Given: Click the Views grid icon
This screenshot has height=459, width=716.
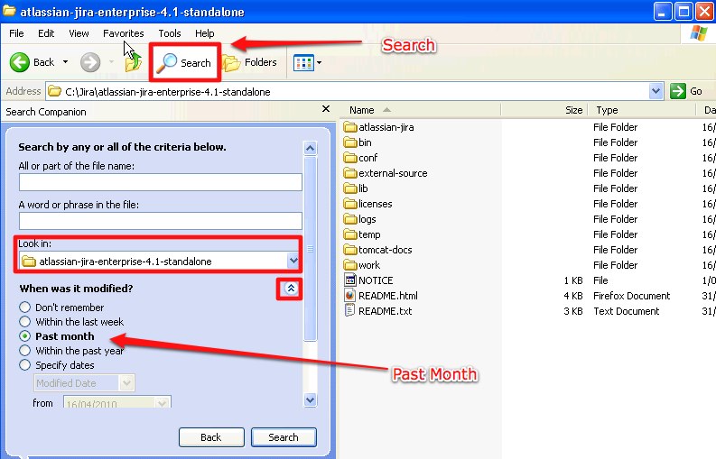Looking at the screenshot, I should coord(303,62).
